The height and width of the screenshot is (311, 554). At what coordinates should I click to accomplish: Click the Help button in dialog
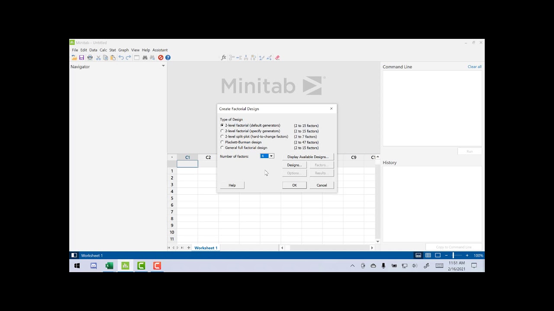(x=232, y=185)
